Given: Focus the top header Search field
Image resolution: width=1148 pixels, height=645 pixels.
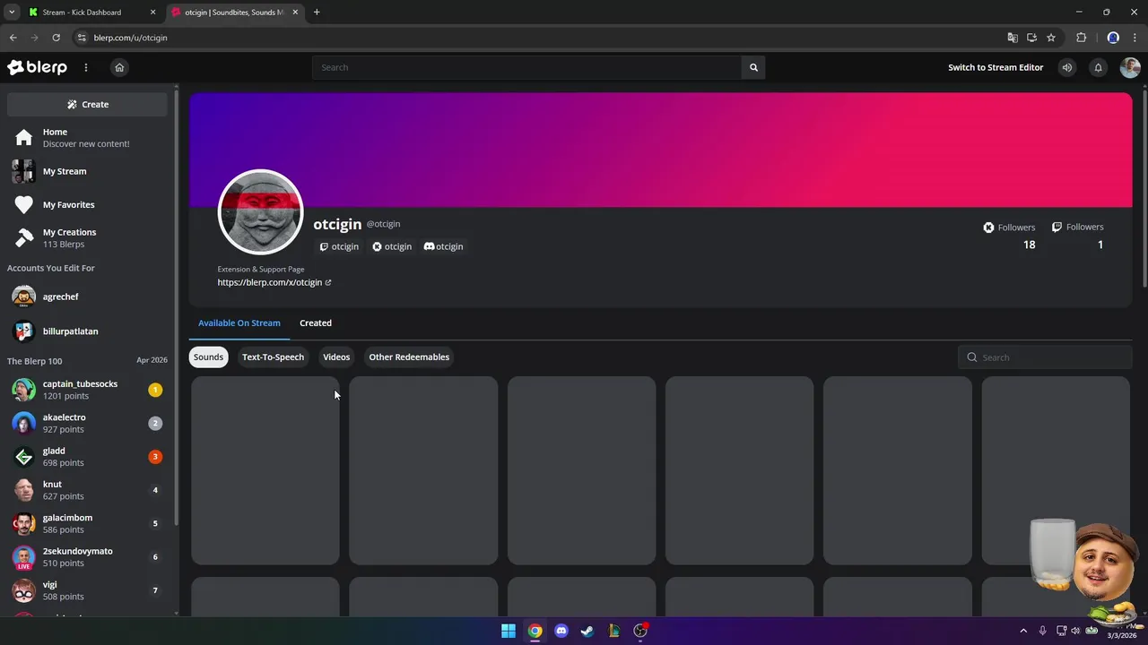Looking at the screenshot, I should pos(527,67).
